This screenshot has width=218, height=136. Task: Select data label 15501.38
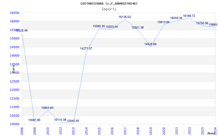click(138, 28)
